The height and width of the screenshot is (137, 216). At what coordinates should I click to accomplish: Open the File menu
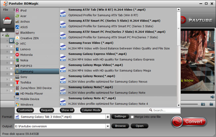(6, 10)
